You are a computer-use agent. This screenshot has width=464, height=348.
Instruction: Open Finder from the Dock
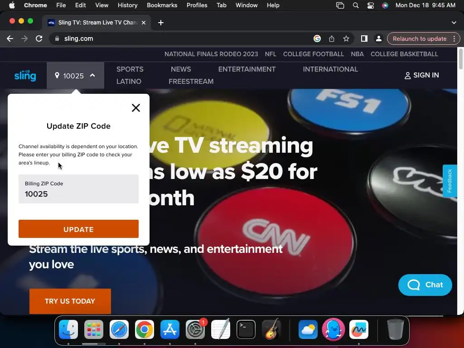pos(68,329)
